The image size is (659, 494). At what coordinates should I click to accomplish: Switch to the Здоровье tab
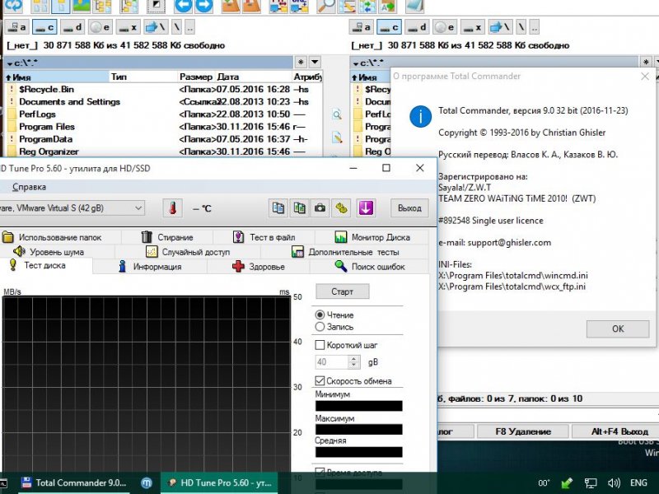click(x=259, y=267)
